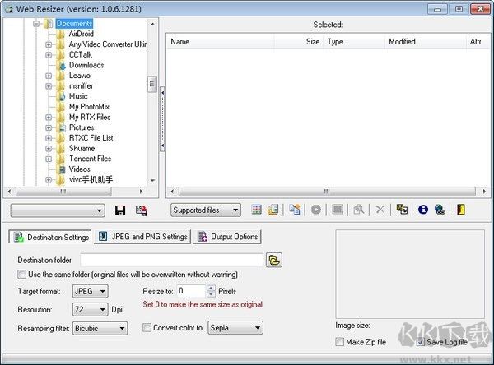494x365 pixels.
Task: Click the Attr column header
Action: 478,42
